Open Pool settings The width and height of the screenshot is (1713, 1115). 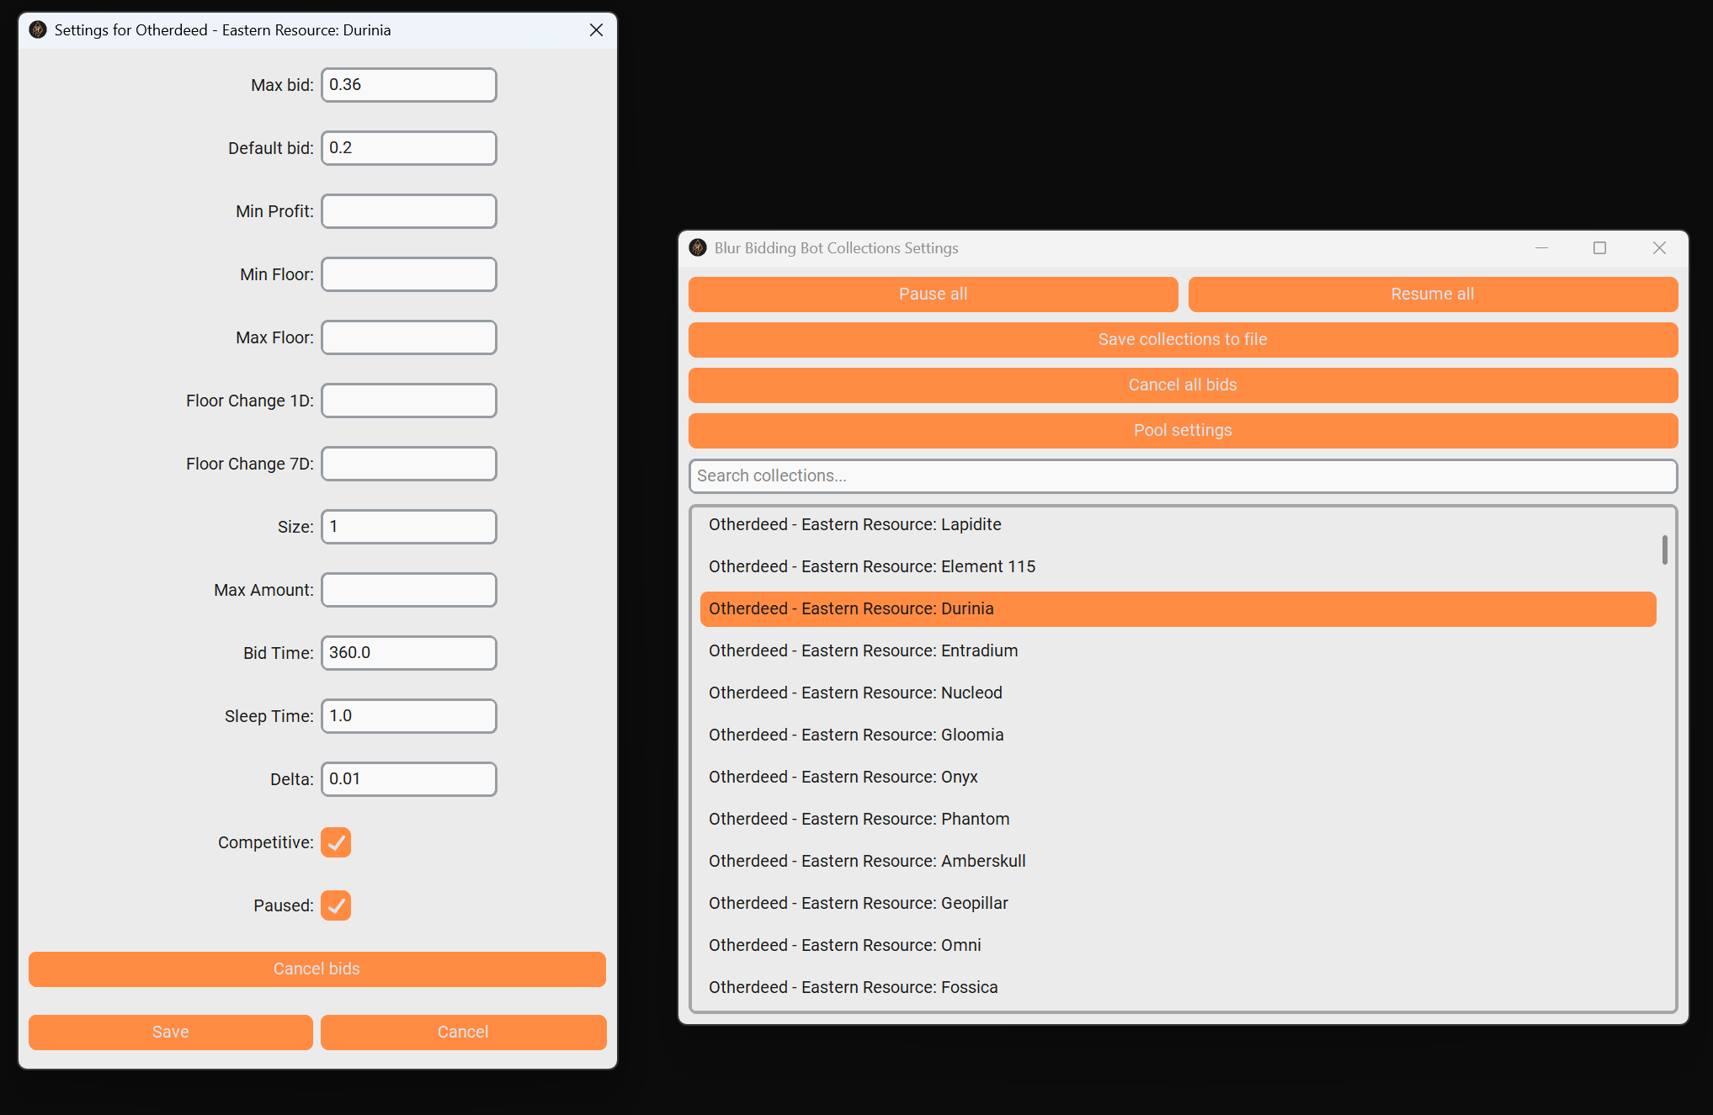(1183, 431)
